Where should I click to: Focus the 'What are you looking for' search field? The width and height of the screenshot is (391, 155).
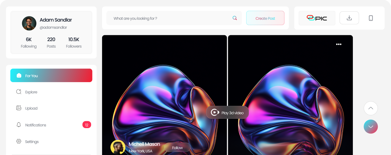pyautogui.click(x=170, y=18)
